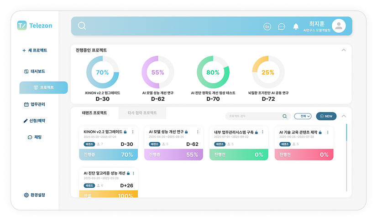
Task: Click the 55% donut chart
Action: 158,72
